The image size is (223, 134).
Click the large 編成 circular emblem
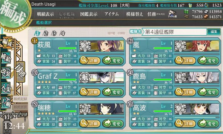coord(13,13)
